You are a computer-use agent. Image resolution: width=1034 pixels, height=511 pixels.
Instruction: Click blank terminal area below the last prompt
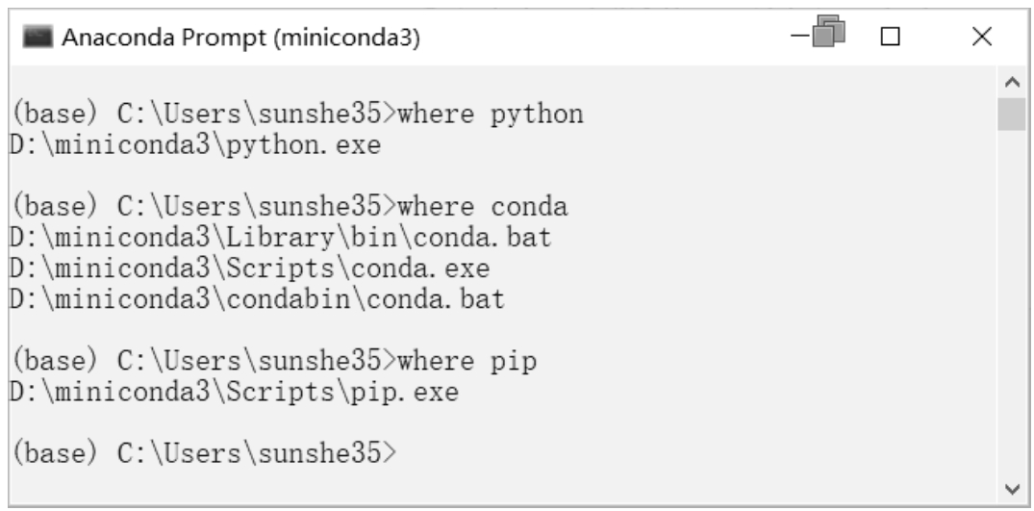point(501,485)
